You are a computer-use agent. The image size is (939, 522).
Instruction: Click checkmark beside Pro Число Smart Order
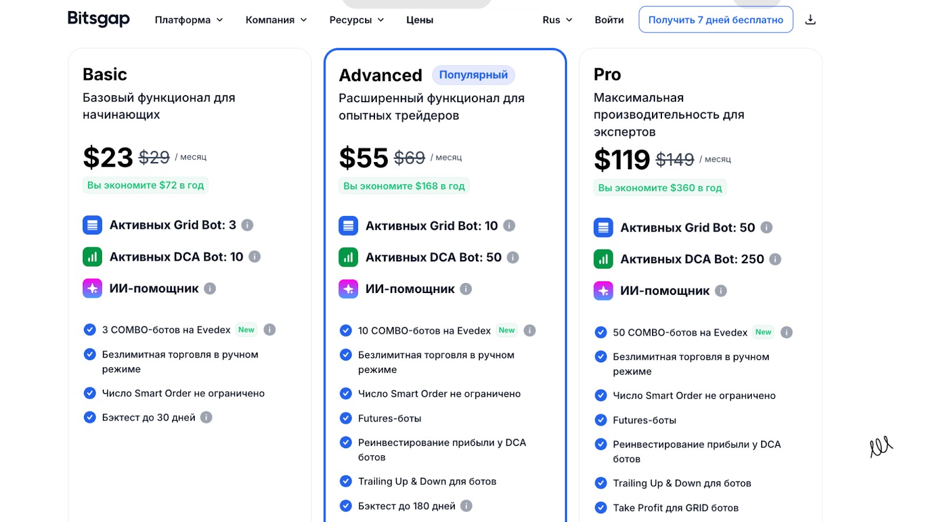click(601, 395)
